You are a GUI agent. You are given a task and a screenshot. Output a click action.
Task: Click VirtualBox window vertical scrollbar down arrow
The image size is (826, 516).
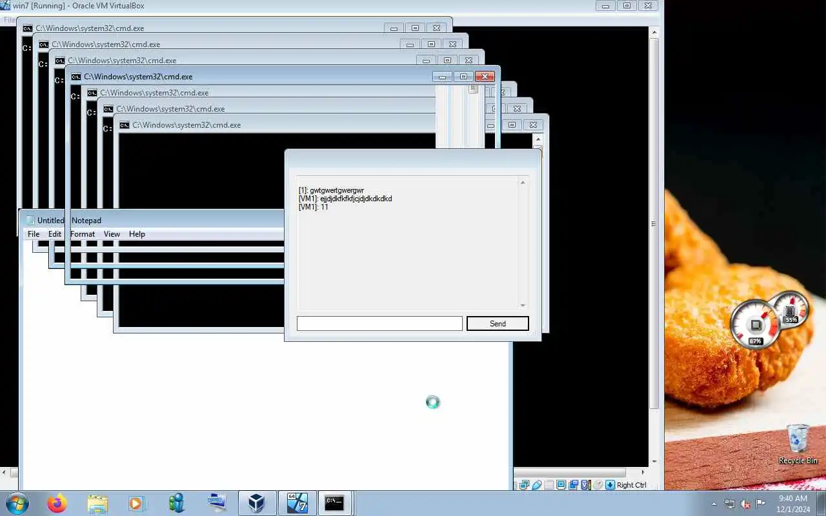tap(654, 462)
